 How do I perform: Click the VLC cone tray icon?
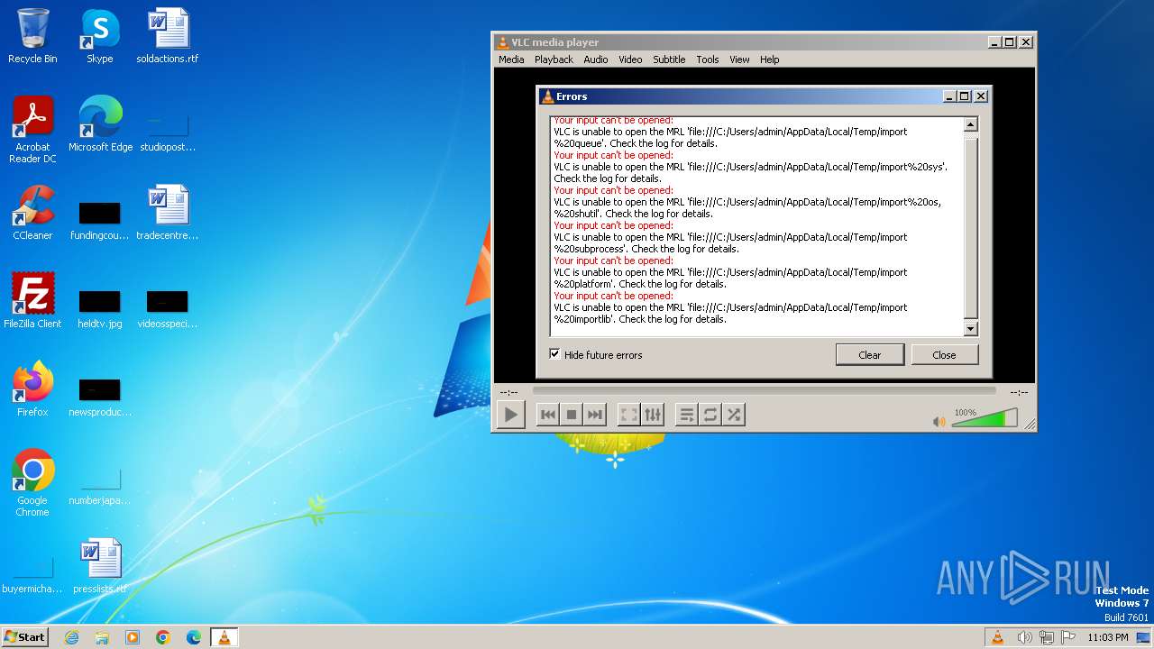click(997, 637)
